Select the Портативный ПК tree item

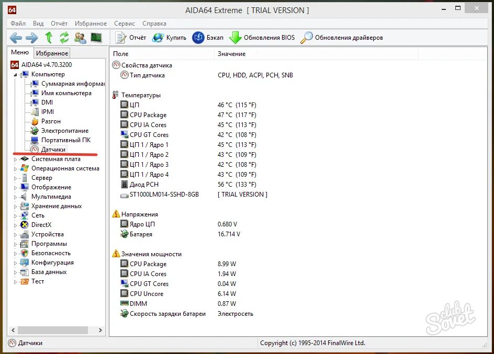61,140
